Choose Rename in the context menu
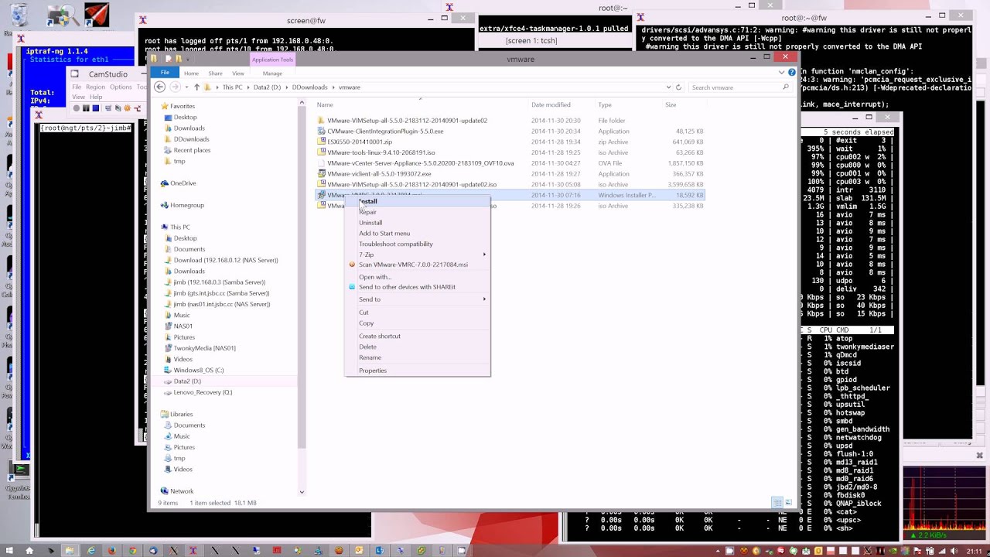The height and width of the screenshot is (557, 990). click(x=370, y=357)
